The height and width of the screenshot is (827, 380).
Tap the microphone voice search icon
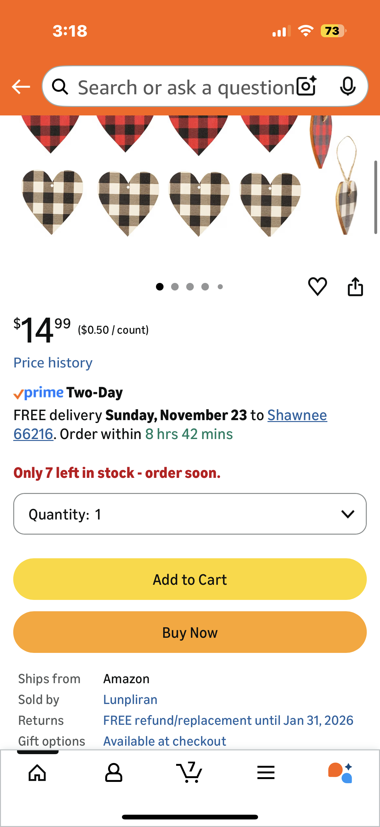347,86
